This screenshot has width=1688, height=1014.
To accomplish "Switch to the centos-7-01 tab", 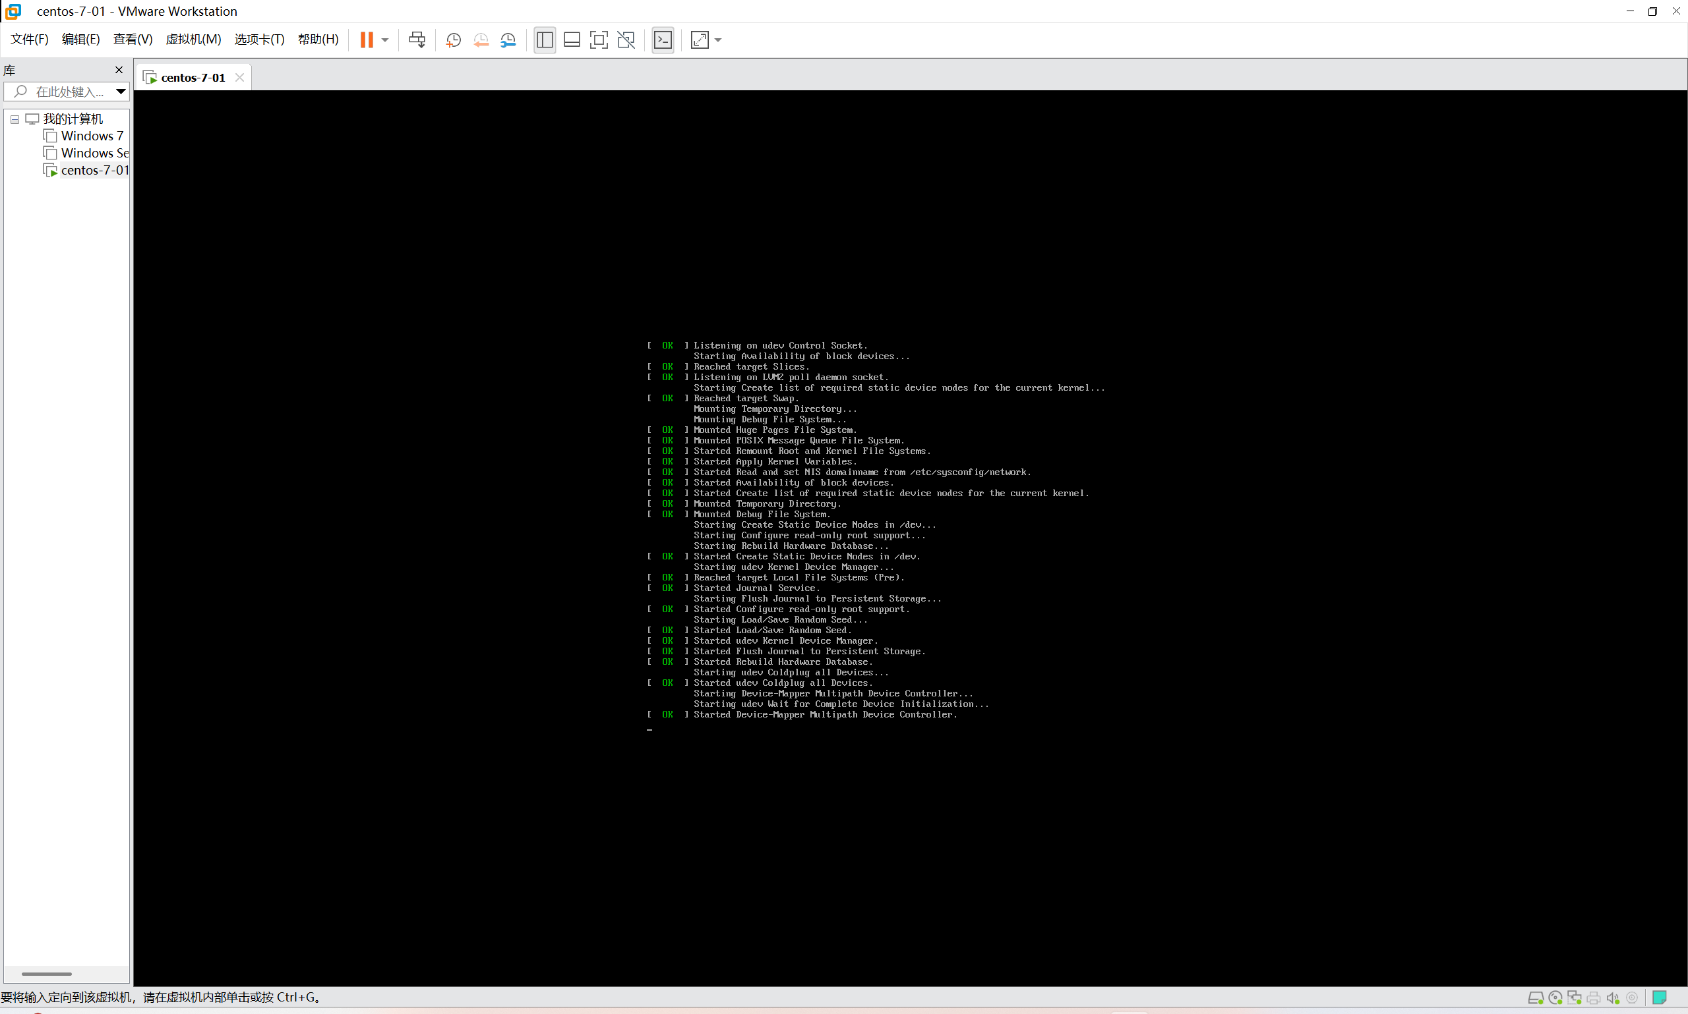I will coord(192,77).
